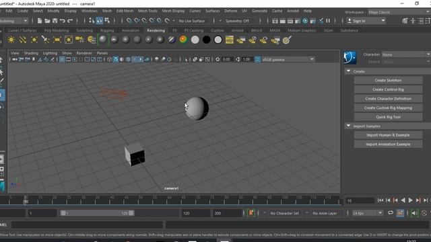Collapse the Create section
The width and height of the screenshot is (431, 242).
coord(349,71)
